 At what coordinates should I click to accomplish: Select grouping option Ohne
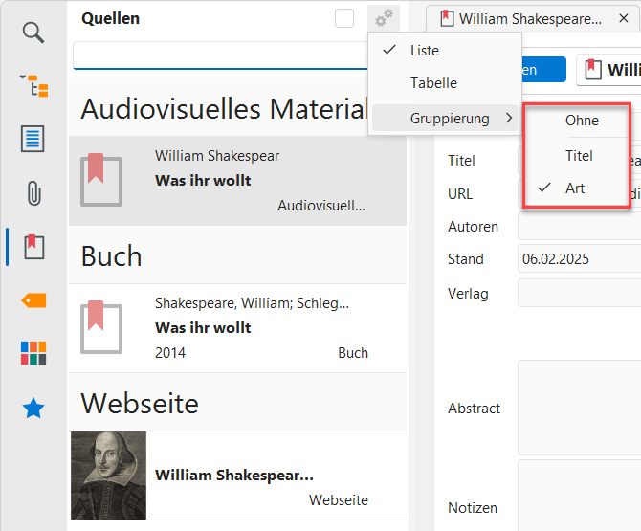(582, 121)
